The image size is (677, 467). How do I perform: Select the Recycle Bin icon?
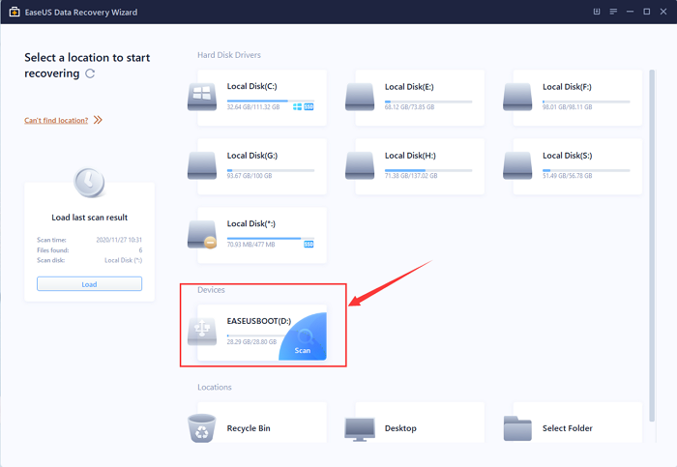click(x=201, y=428)
